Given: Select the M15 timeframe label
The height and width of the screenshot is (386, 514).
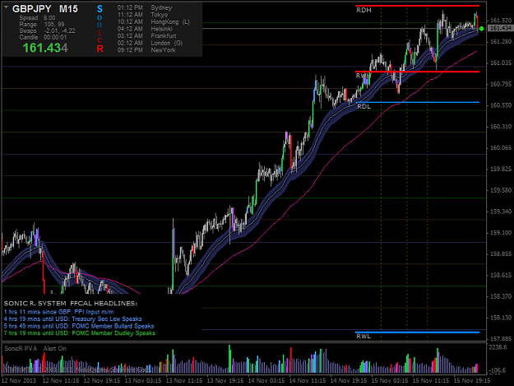Looking at the screenshot, I should click(68, 9).
